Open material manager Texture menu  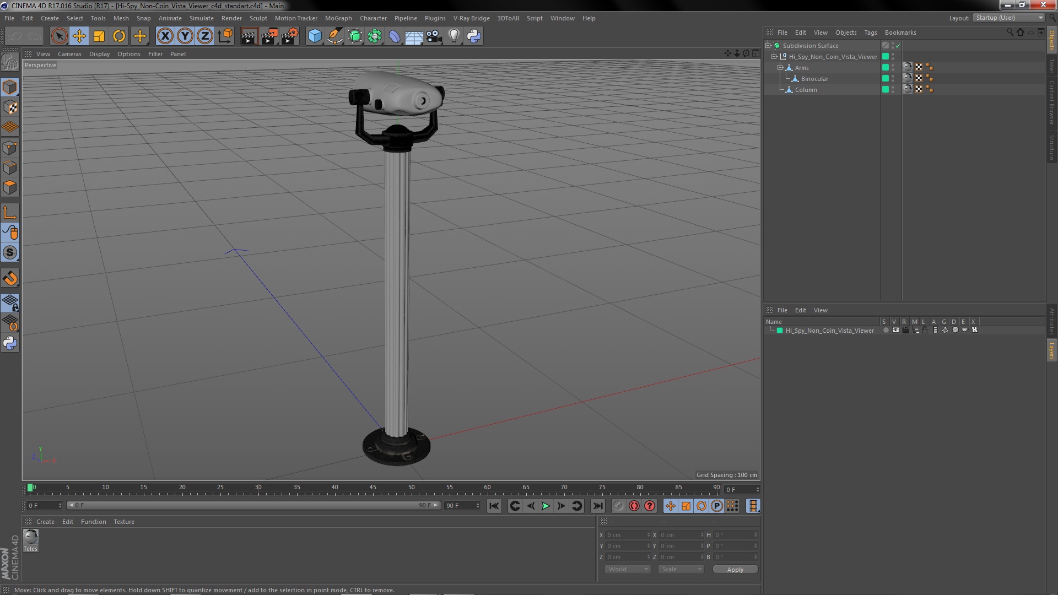tap(124, 522)
